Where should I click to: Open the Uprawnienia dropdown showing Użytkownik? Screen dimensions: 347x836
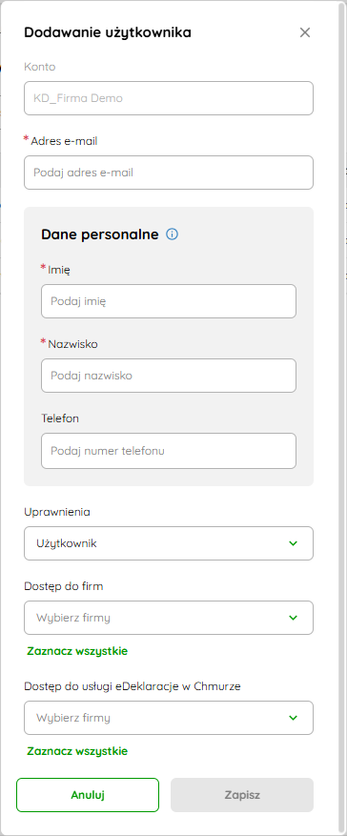[169, 543]
